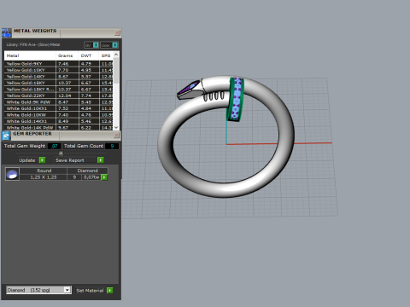This screenshot has height=307, width=410.
Task: Click the 1.25 X 1.25 size cell
Action: pos(44,177)
